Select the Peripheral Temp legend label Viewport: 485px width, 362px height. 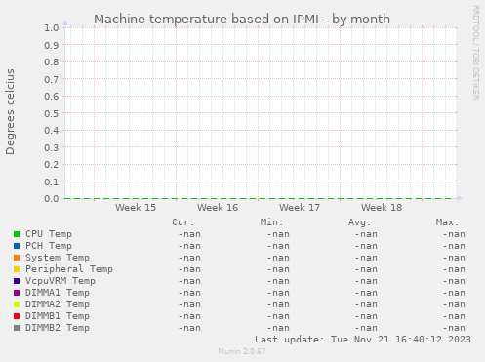(69, 269)
